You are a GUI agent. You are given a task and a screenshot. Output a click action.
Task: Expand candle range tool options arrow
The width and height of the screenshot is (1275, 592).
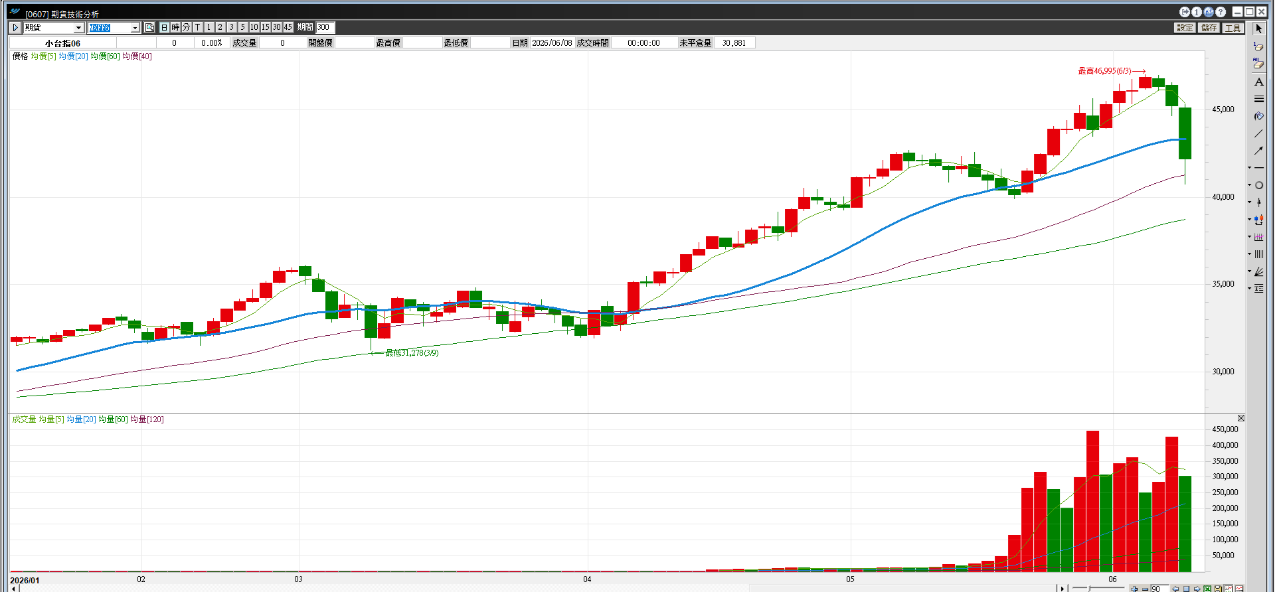click(1249, 220)
